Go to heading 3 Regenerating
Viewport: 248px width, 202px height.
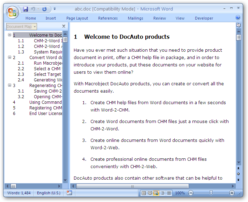point(37,86)
